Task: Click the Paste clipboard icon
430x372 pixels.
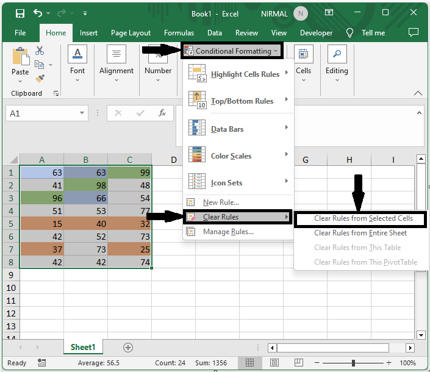Action: tap(20, 57)
